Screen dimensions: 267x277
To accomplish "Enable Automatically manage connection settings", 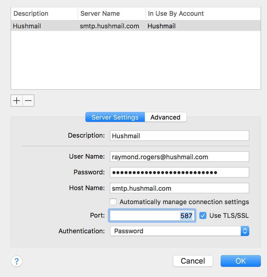I will 113,202.
